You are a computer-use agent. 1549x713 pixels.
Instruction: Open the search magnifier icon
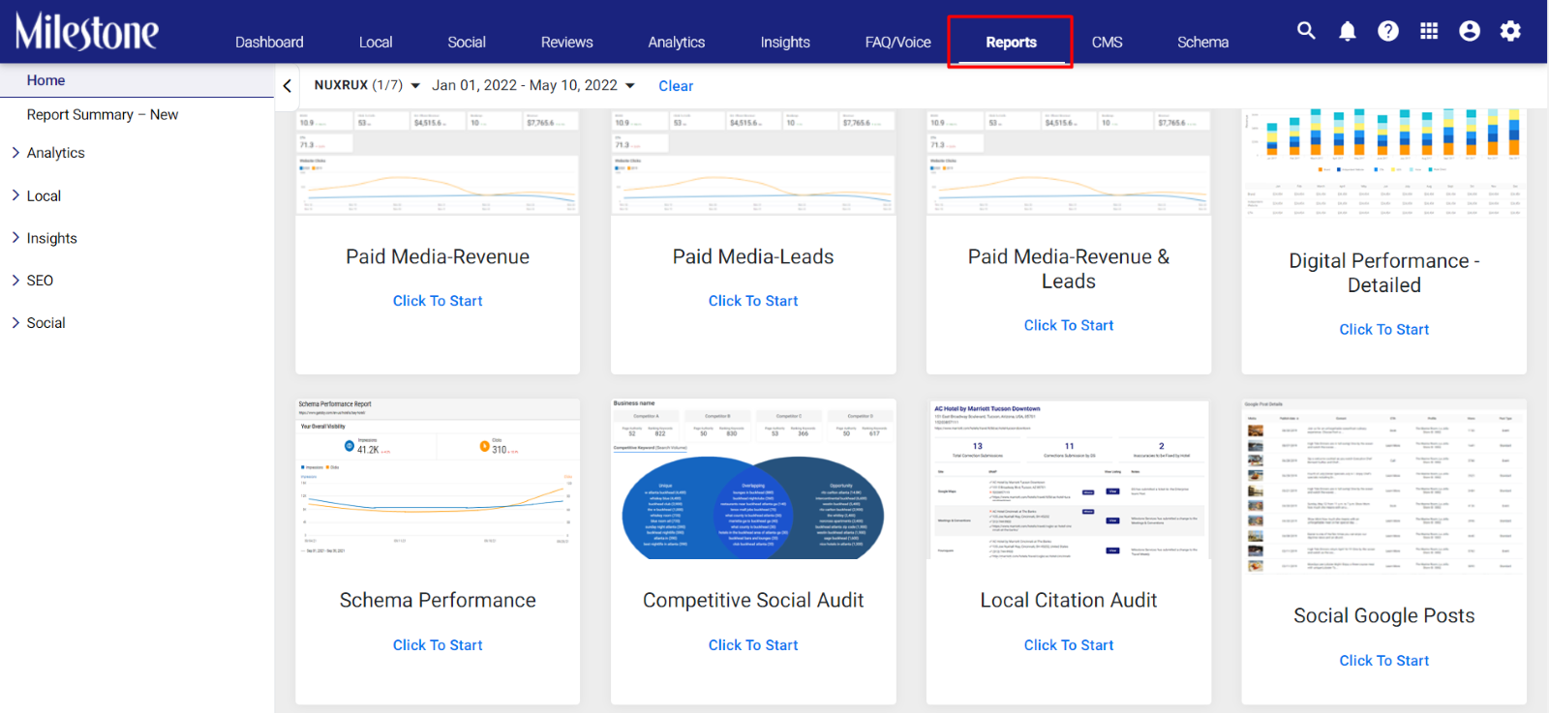(1306, 31)
